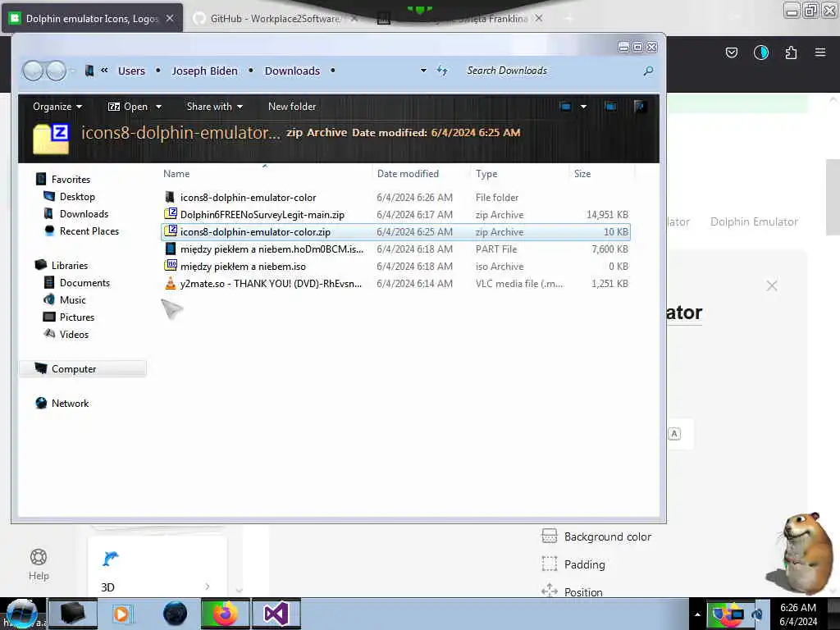Screen dimensions: 840x630
Task: Select Recent Places in navigation pane
Action: point(89,231)
